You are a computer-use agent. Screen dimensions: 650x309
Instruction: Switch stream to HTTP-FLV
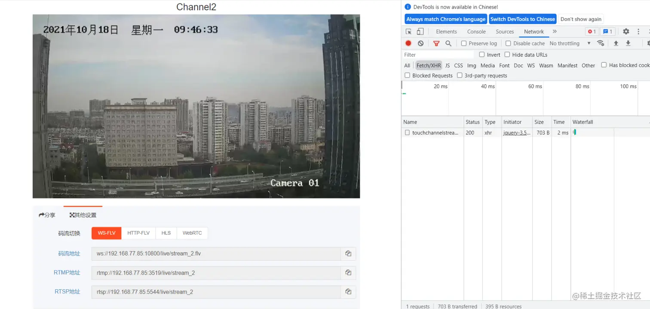click(x=138, y=233)
